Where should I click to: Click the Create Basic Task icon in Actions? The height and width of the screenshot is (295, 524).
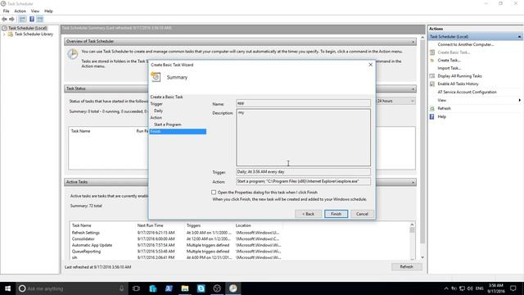coord(432,52)
